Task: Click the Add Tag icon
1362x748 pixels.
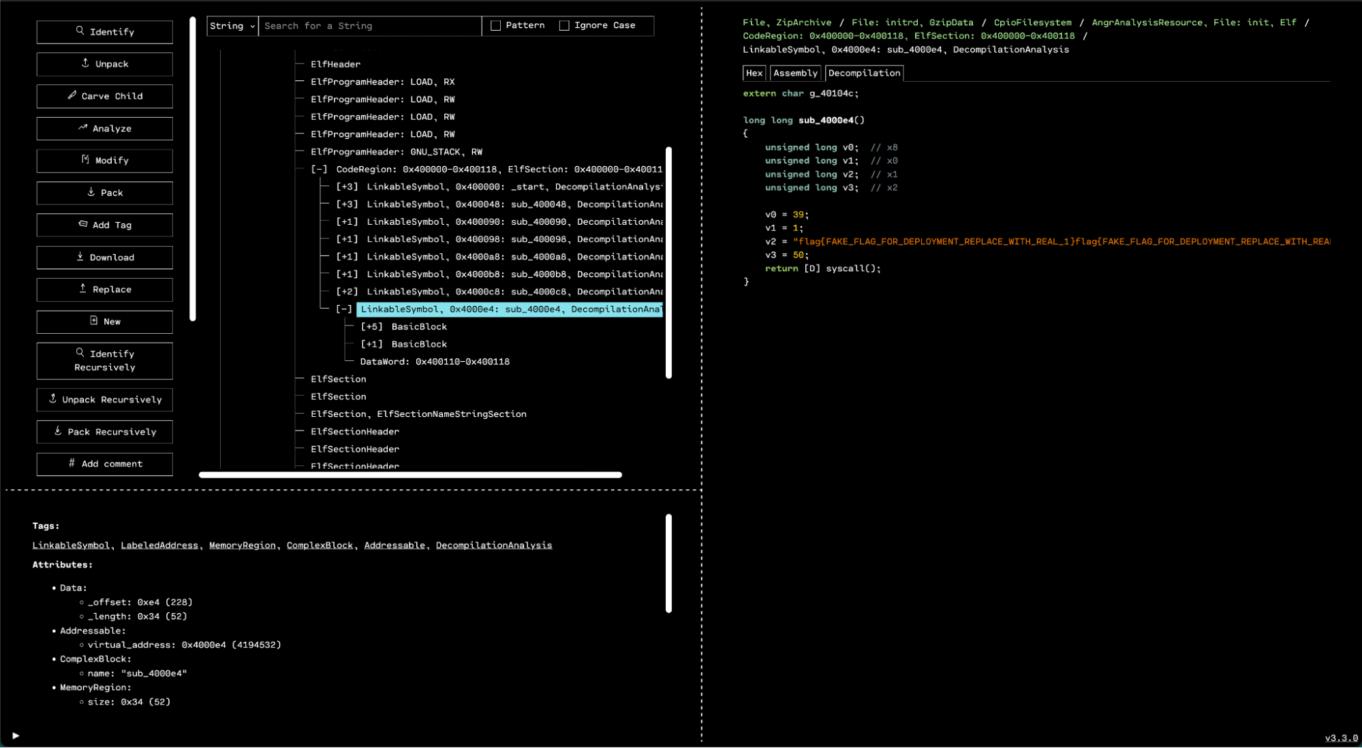Action: click(82, 224)
